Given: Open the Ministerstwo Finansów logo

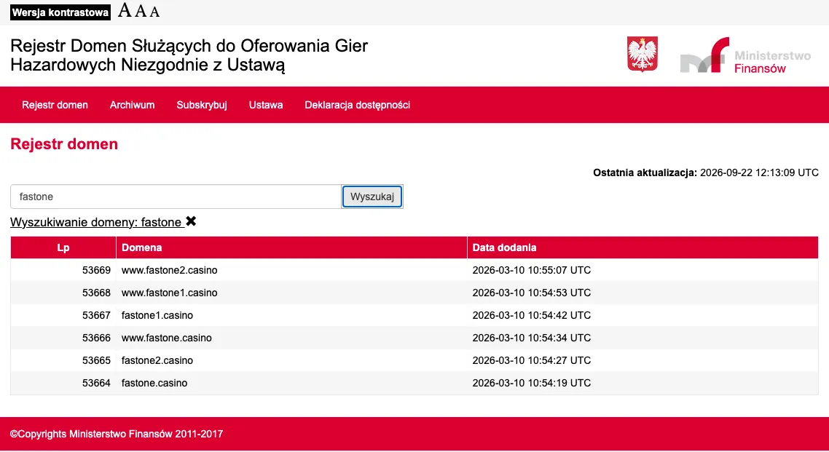Looking at the screenshot, I should pos(745,55).
